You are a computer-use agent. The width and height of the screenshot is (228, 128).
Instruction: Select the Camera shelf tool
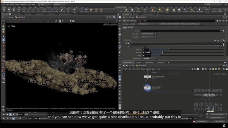[120, 10]
